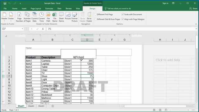This screenshot has height=112, width=199.
Task: Switch to the Data tab
Action: point(59,8)
